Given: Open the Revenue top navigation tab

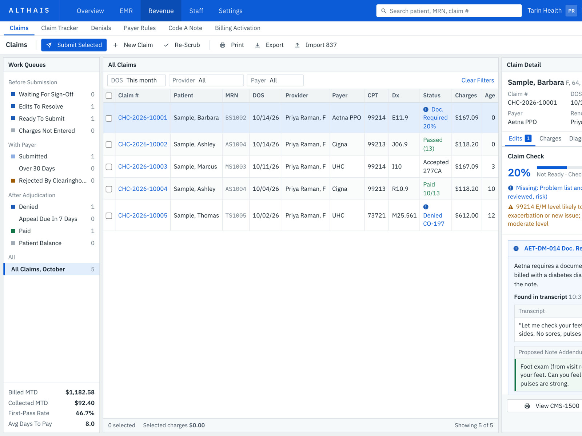Looking at the screenshot, I should 161,11.
